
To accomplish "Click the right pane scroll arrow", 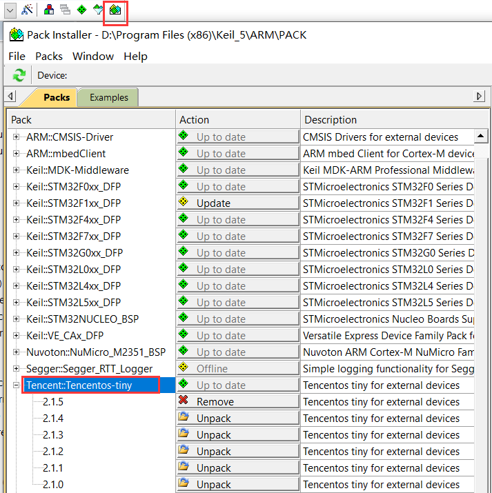I will tap(479, 96).
